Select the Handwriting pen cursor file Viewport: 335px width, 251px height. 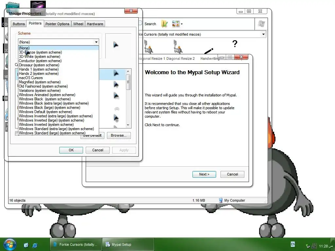pyautogui.click(x=208, y=51)
